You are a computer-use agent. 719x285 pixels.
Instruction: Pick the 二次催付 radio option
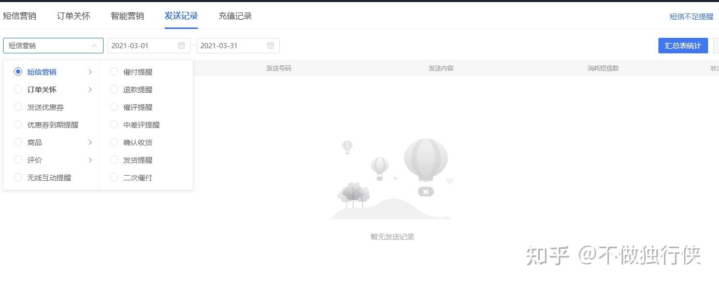pyautogui.click(x=114, y=178)
